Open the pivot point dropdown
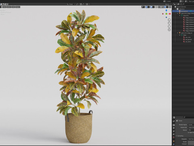 [78, 4]
